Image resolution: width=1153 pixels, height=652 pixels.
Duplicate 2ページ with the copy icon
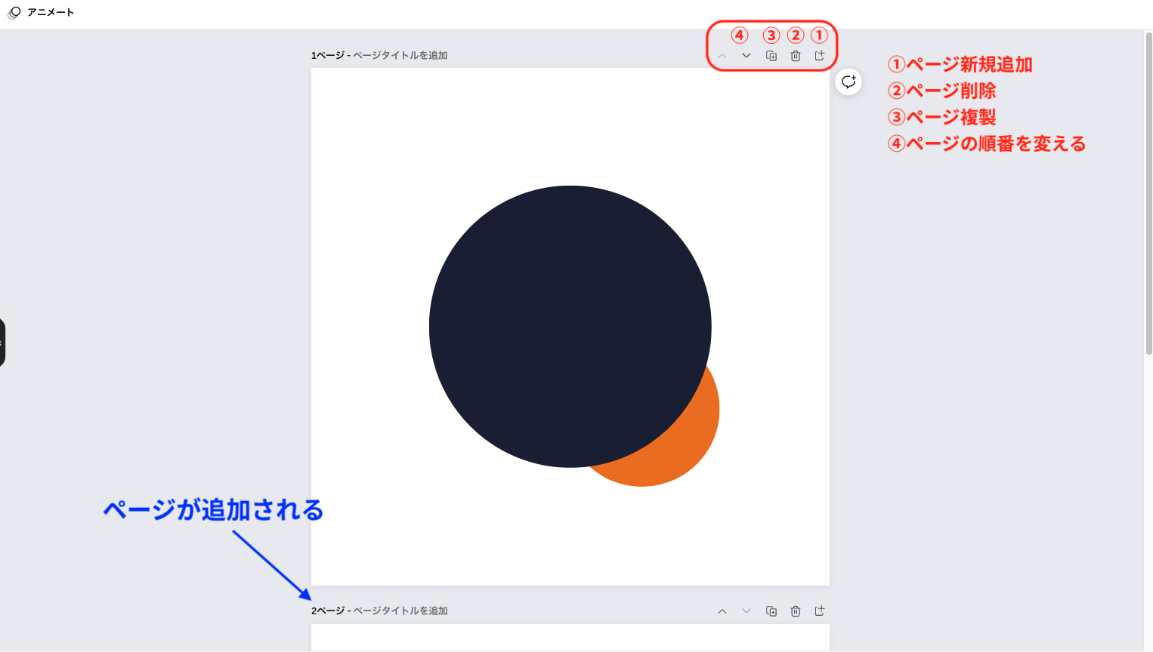click(x=771, y=610)
